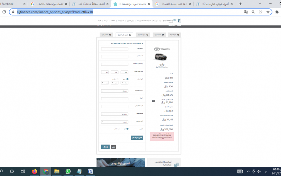Open WhatsApp from the taskbar
This screenshot has height=176, width=281.
pos(68,171)
